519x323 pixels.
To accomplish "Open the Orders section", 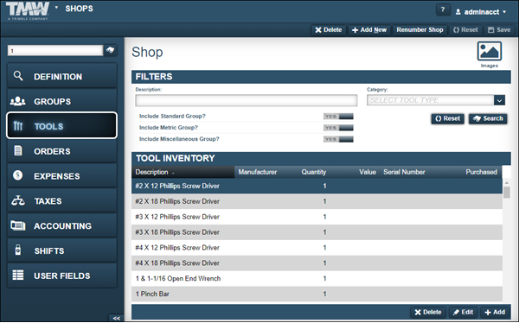I will pos(62,151).
